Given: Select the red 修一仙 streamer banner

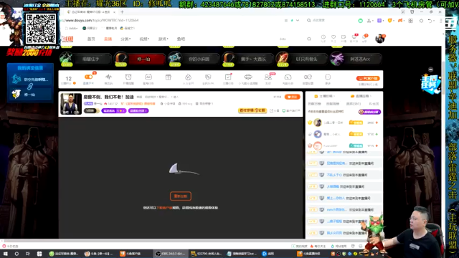Looking at the screenshot, I should 140,59.
